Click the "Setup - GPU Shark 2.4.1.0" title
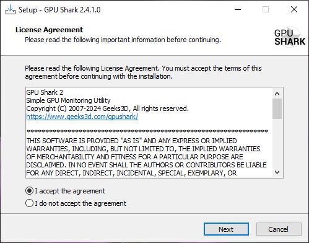309x243 pixels. pos(59,10)
